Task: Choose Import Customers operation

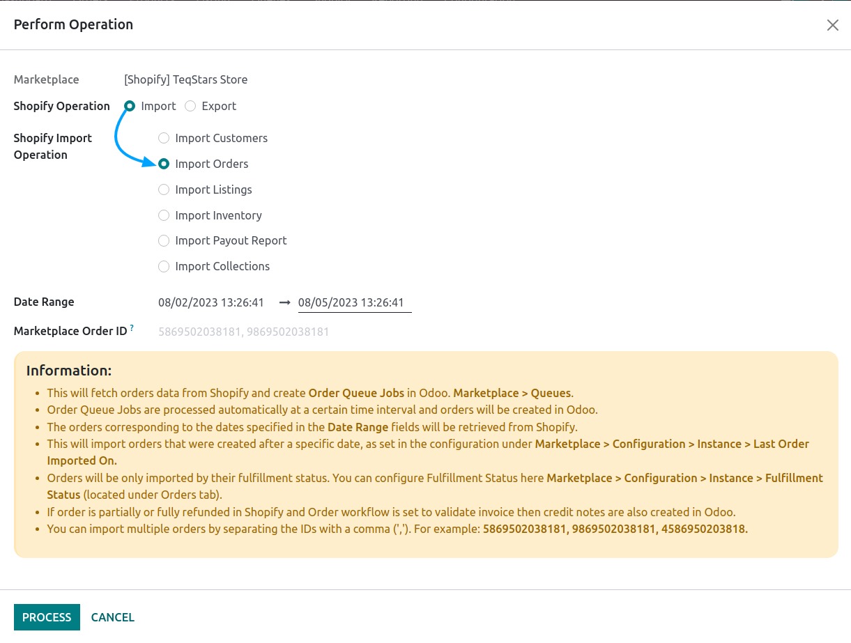Action: (164, 138)
